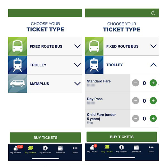Add one Child Fare ticket

tap(153, 119)
